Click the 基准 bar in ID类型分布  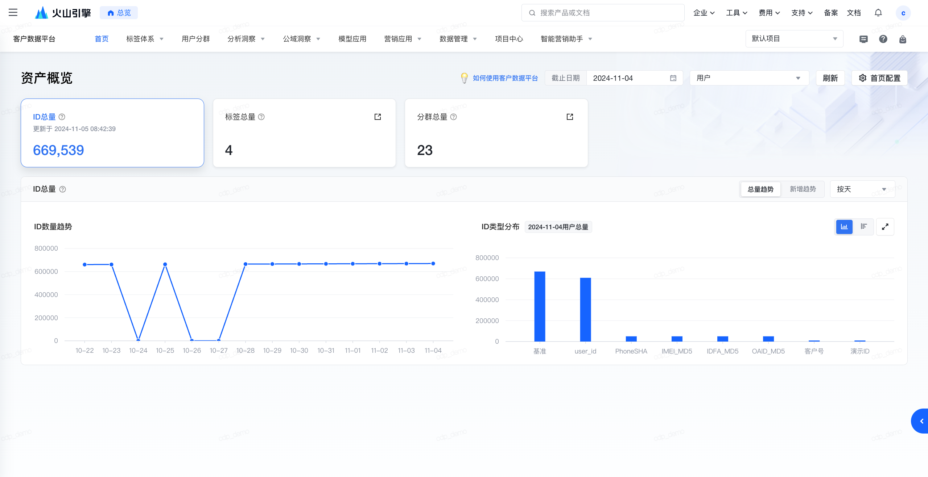(540, 306)
